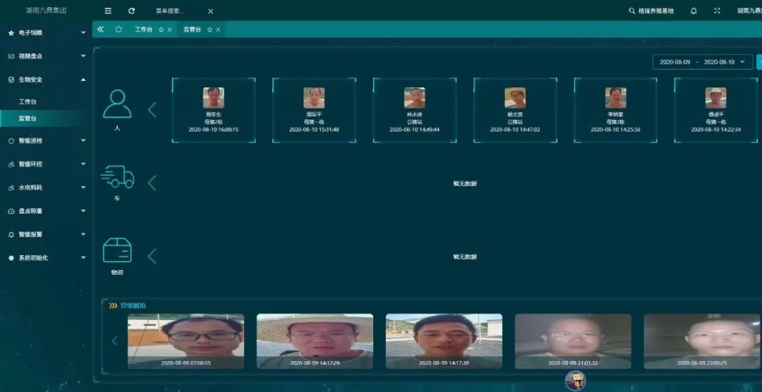The image size is (762, 392).
Task: Page left in the 车 row chevron
Action: click(152, 183)
